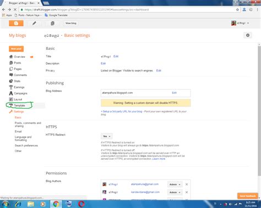Click the Send feedback button
This screenshot has width=261, height=208.
[248, 196]
